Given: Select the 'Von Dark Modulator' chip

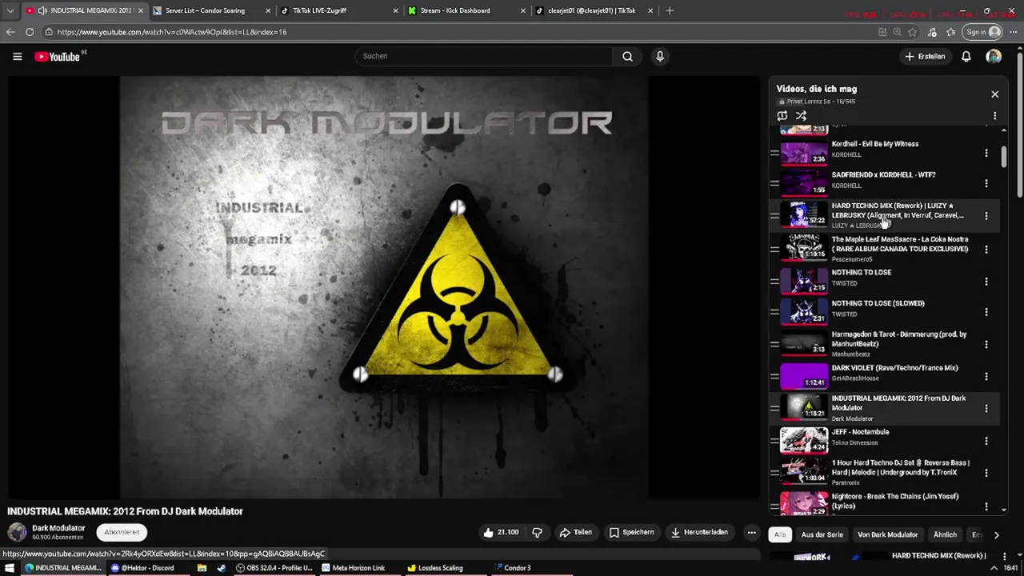Looking at the screenshot, I should (x=887, y=534).
